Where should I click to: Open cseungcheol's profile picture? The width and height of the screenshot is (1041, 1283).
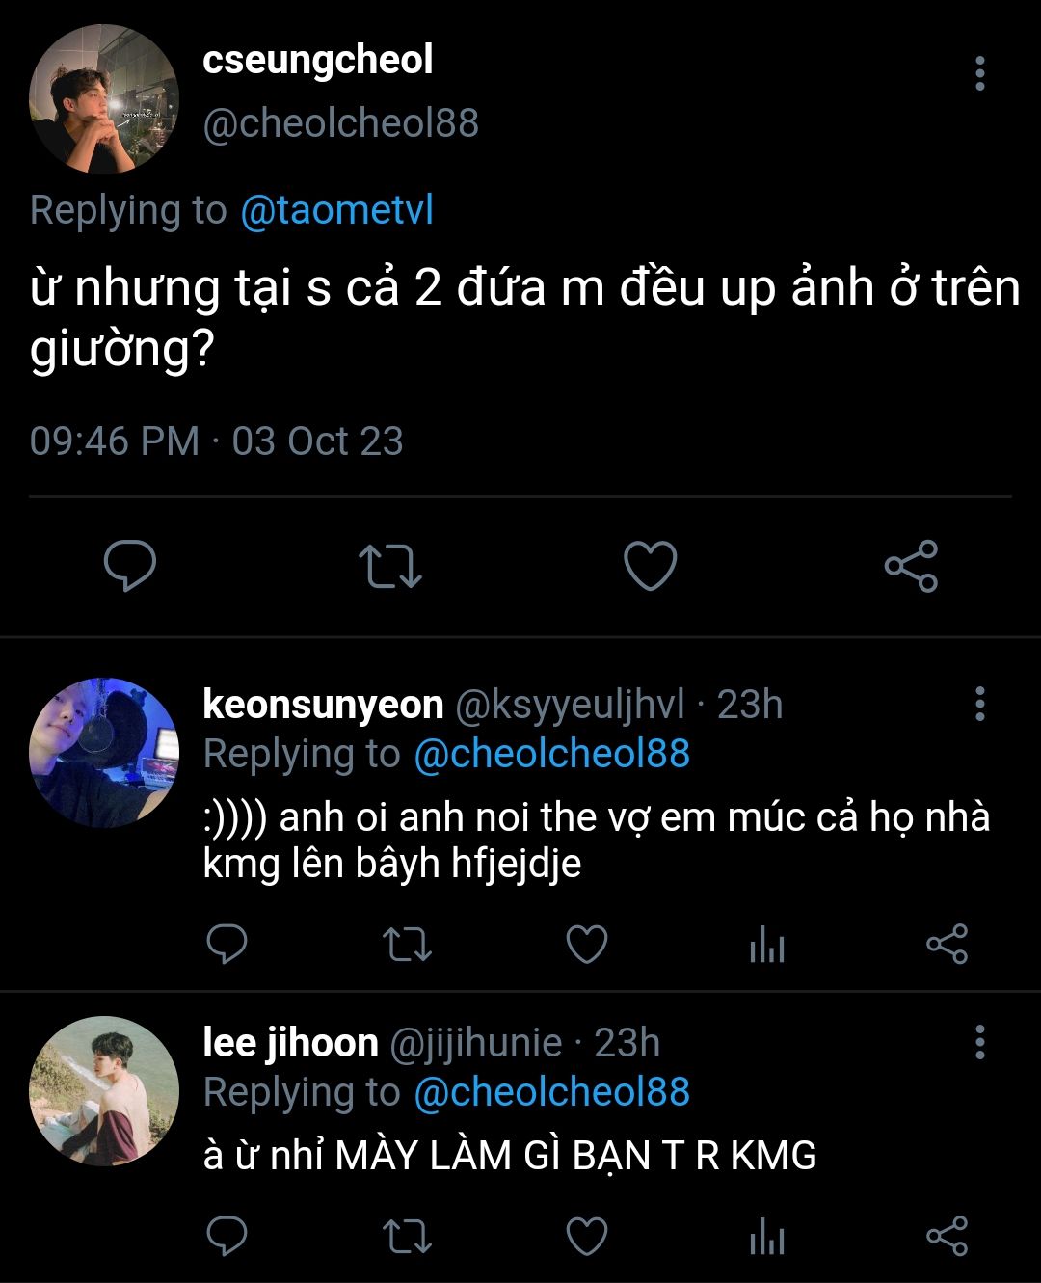(104, 99)
